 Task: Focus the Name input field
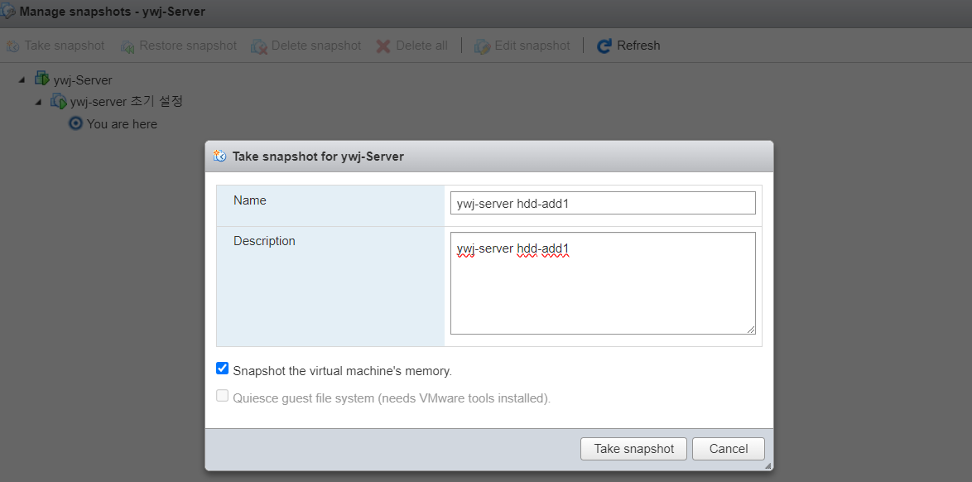pos(603,203)
